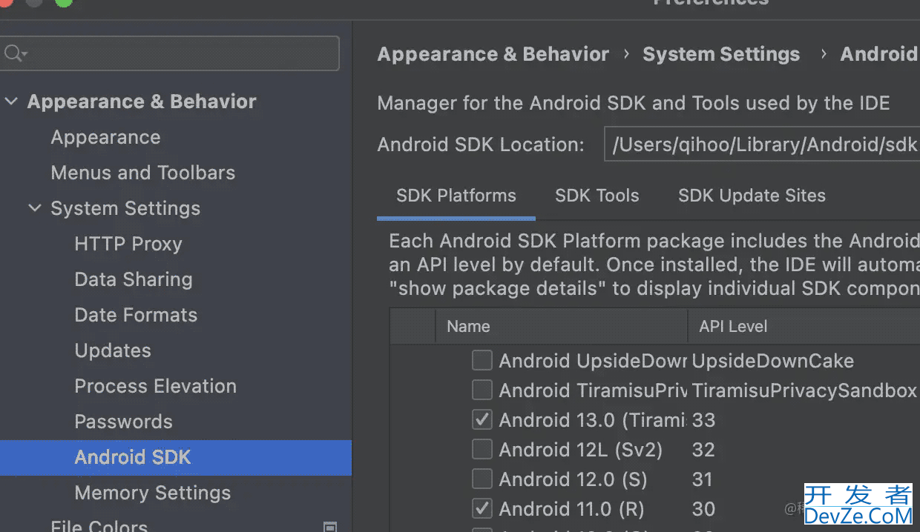Collapse the Appearance & Behavior tree section
The height and width of the screenshot is (532, 920).
pyautogui.click(x=10, y=102)
